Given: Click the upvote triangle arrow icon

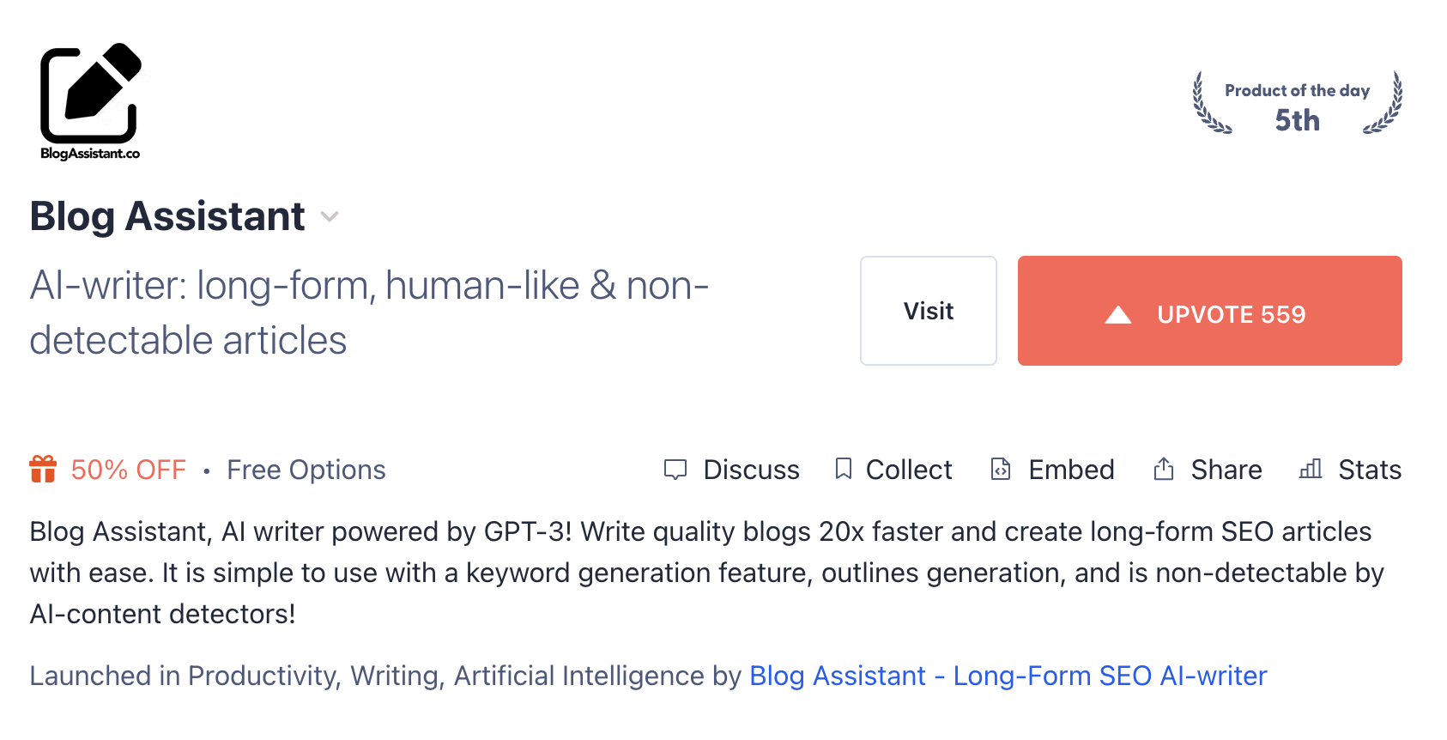Looking at the screenshot, I should (1118, 315).
